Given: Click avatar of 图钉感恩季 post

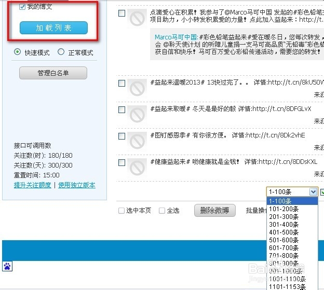Looking at the screenshot, I should (x=137, y=141).
